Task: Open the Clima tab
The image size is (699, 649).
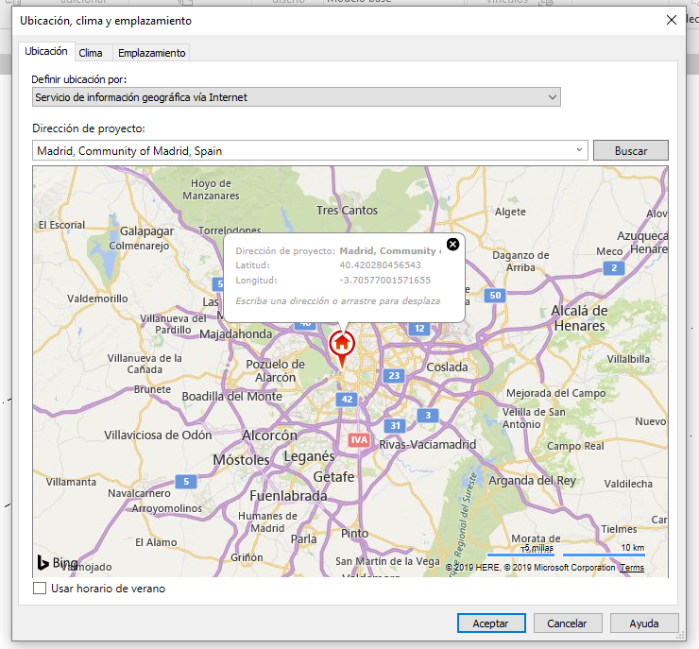Action: pyautogui.click(x=91, y=53)
